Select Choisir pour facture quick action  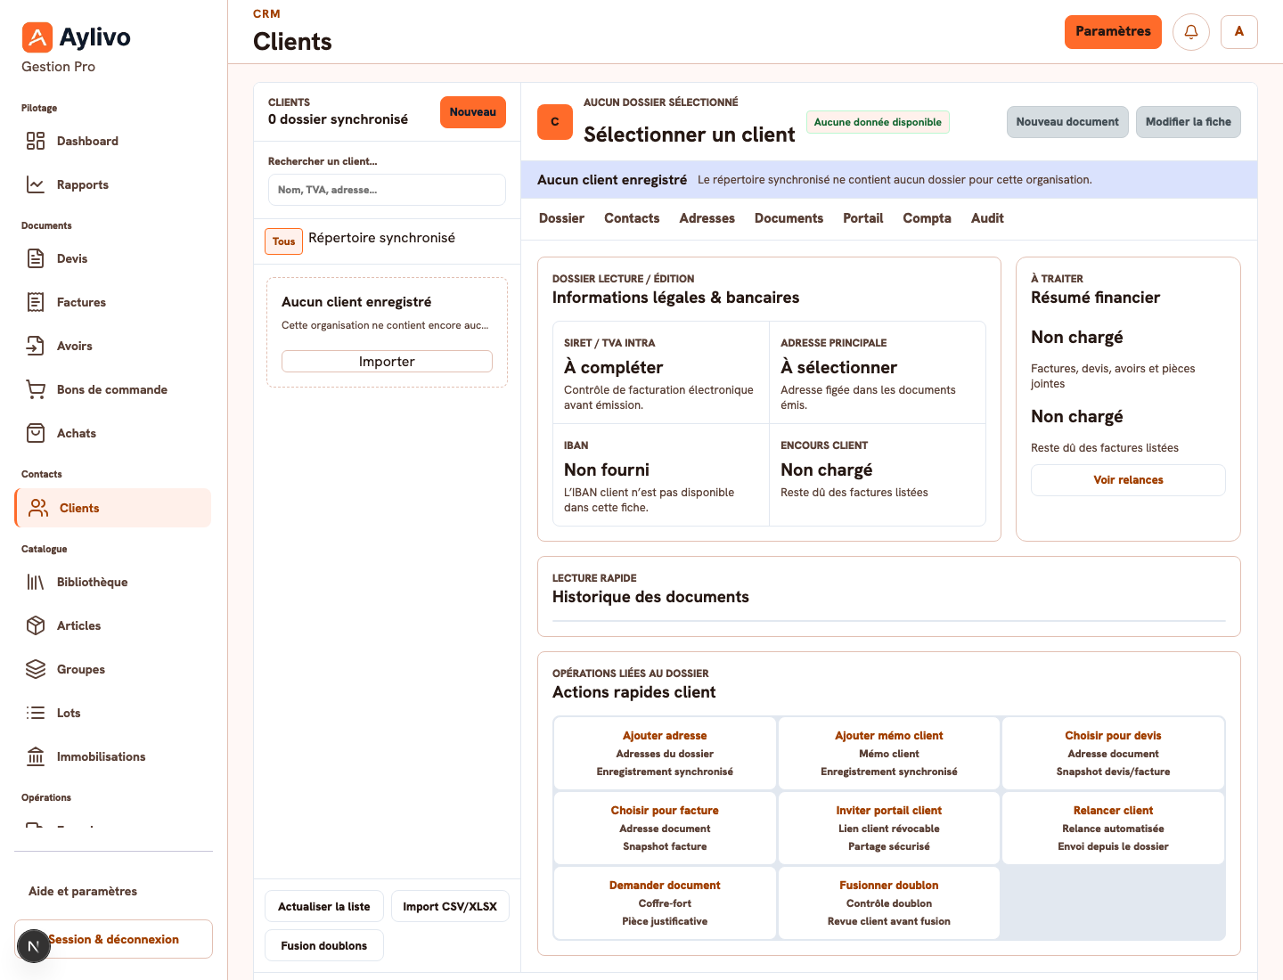coord(665,829)
